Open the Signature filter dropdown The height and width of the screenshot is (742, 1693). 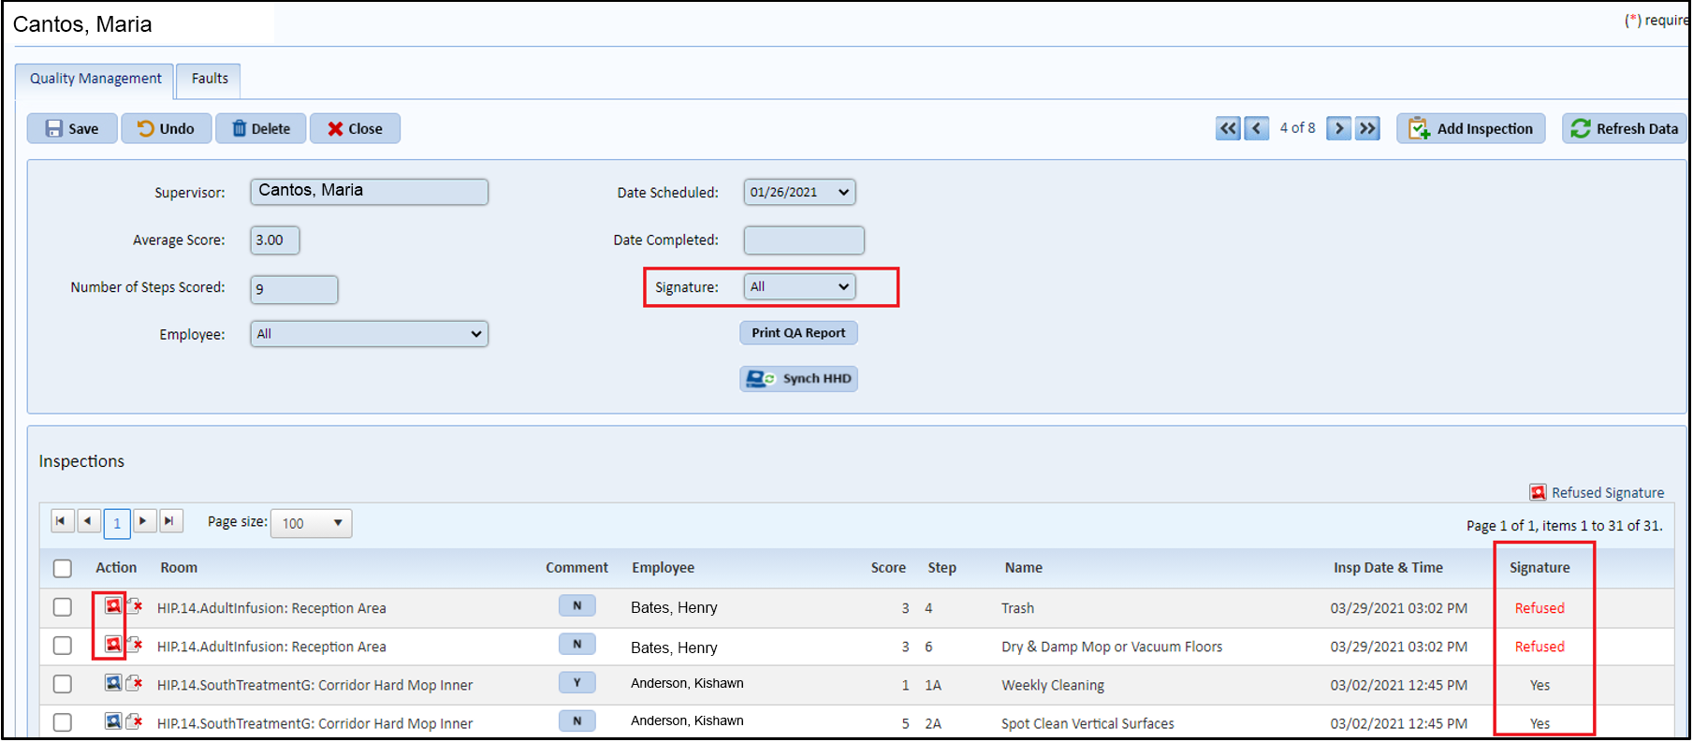(x=799, y=286)
